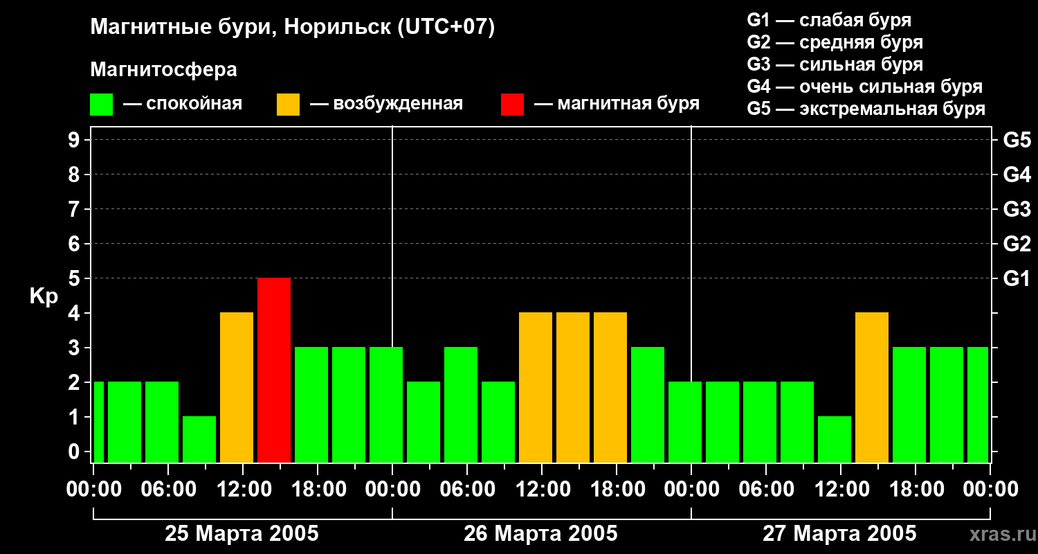This screenshot has height=554, width=1038.
Task: Click the 'G1' label on the right axis
Action: click(x=1017, y=278)
